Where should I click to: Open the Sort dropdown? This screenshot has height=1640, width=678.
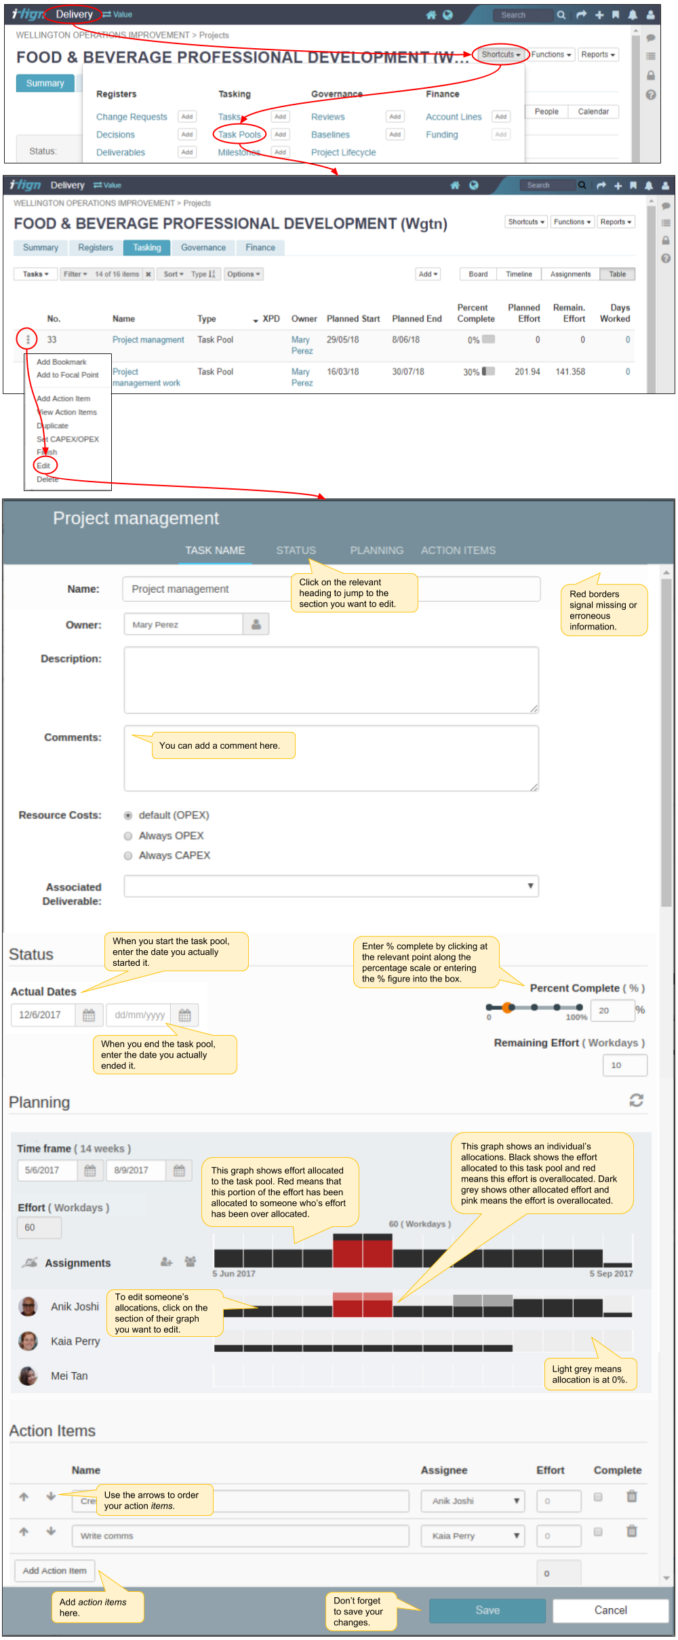tap(173, 274)
